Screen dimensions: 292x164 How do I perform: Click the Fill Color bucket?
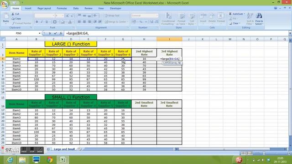[63, 22]
